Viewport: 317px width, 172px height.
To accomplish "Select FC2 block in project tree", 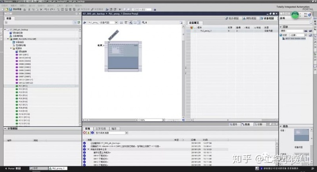I will click(23, 89).
